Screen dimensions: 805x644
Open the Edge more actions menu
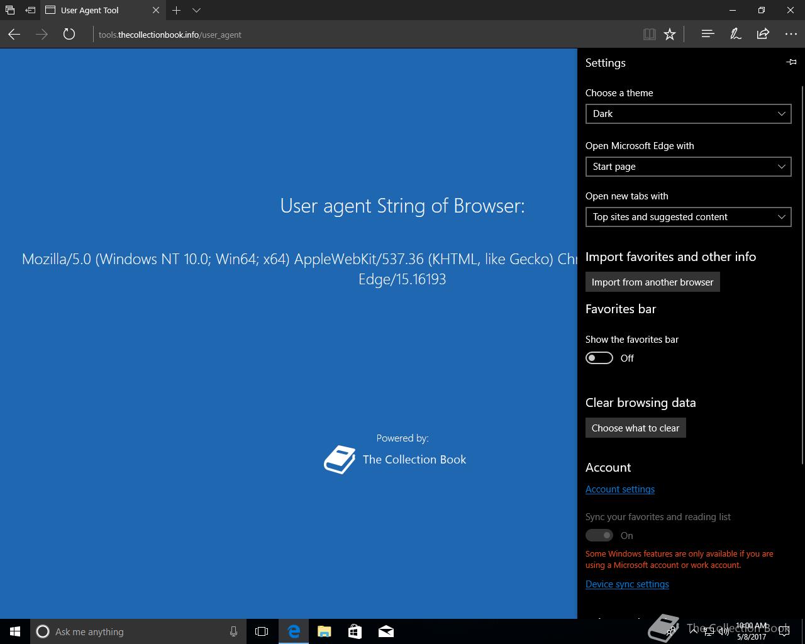click(791, 35)
